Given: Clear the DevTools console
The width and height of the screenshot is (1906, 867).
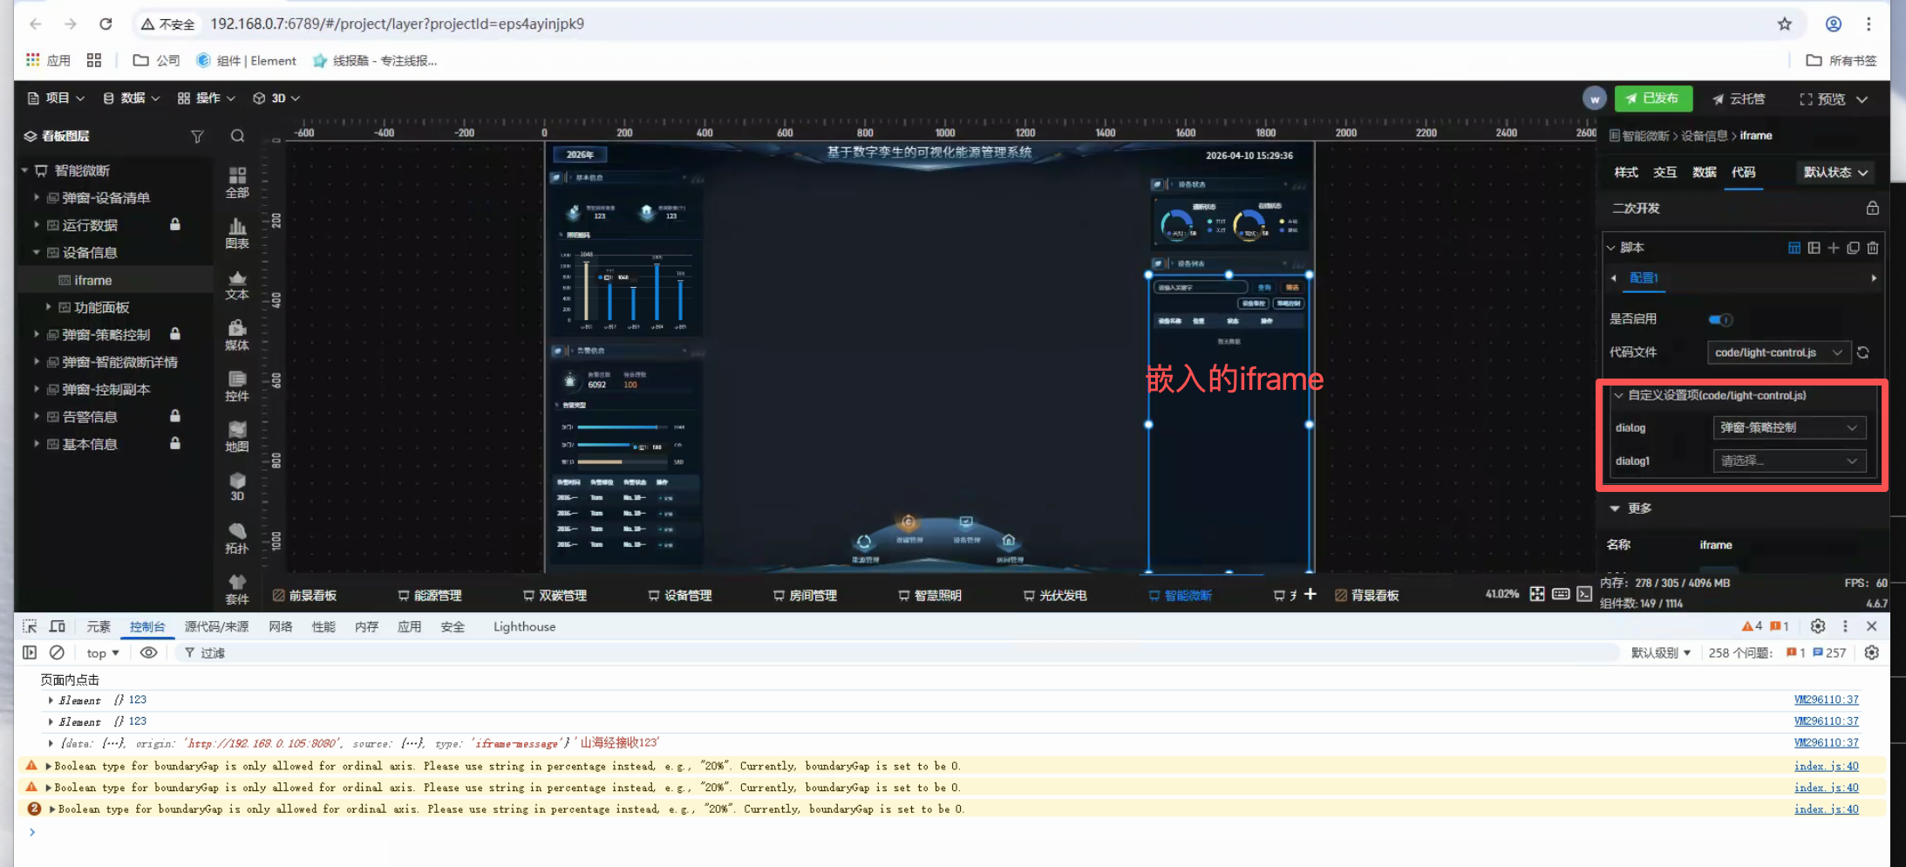Looking at the screenshot, I should 57,652.
